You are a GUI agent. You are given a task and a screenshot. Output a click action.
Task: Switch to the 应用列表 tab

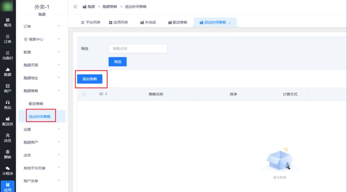pyautogui.click(x=118, y=22)
